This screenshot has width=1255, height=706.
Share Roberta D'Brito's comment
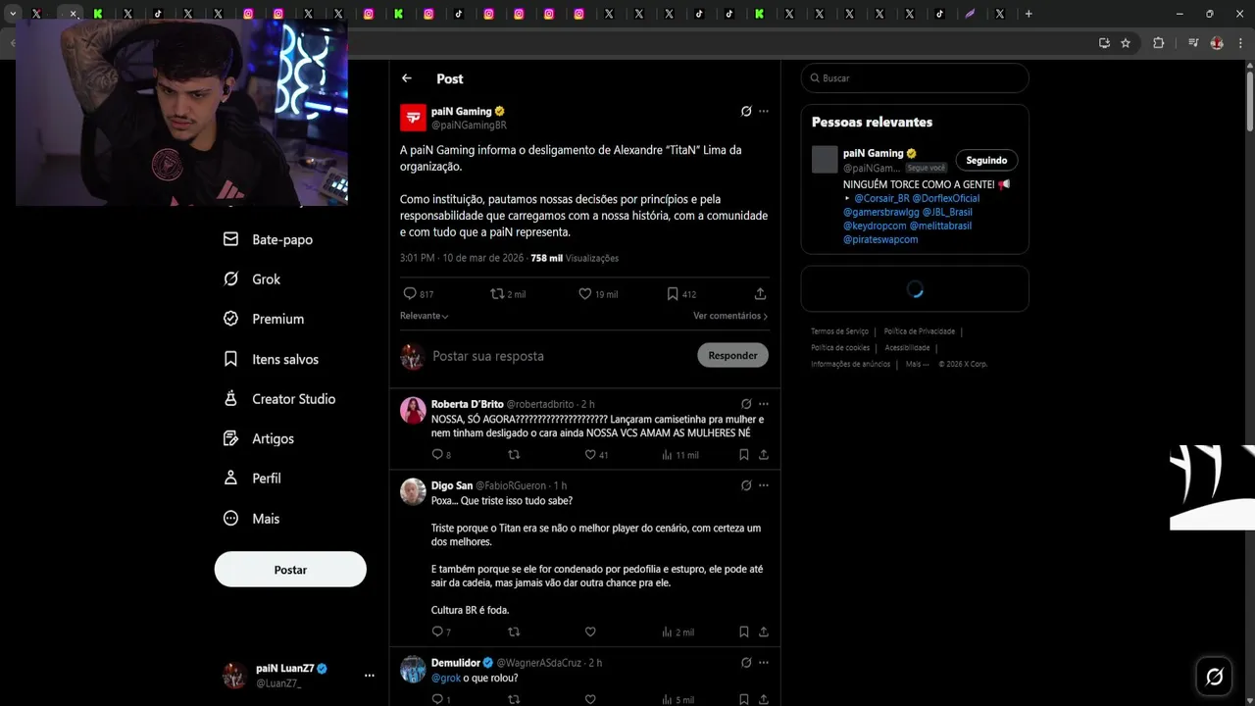tap(763, 454)
